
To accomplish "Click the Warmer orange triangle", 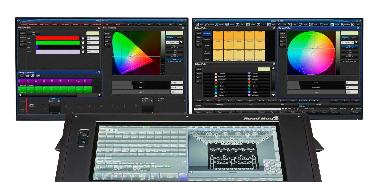I will point(216,74).
